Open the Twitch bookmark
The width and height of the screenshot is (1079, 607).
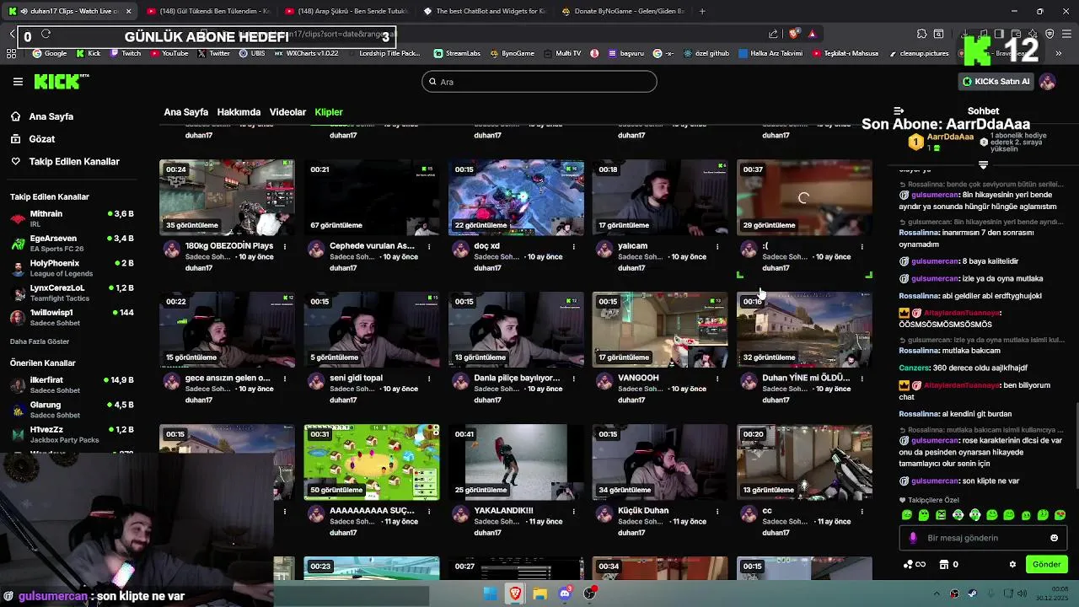(125, 53)
